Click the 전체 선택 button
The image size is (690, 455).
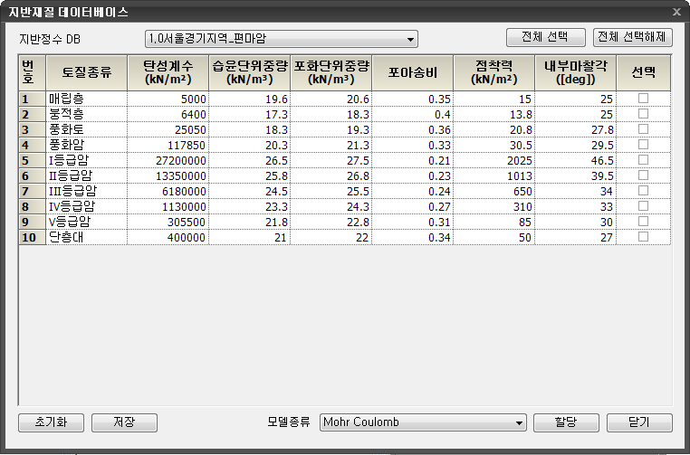[x=545, y=38]
